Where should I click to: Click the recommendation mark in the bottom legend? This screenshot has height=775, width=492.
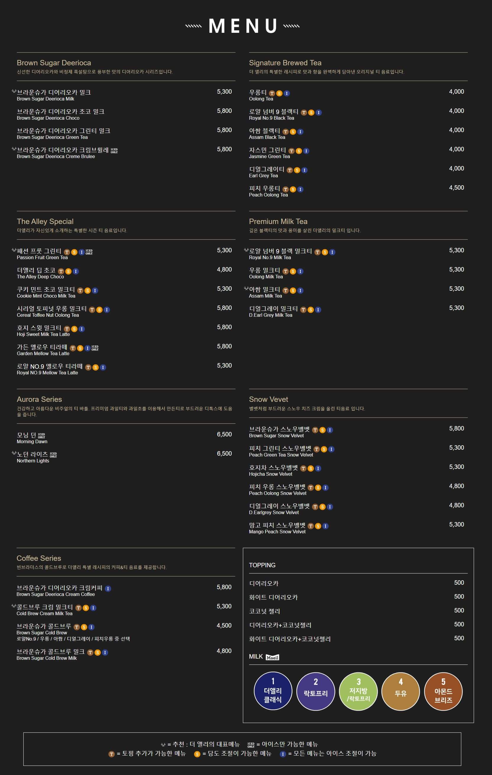point(163,745)
